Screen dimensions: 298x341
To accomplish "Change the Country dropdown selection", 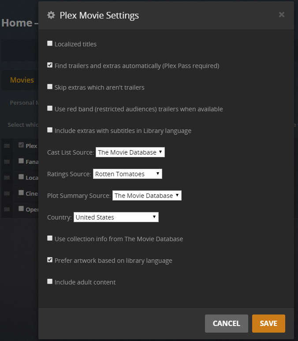I will point(116,217).
